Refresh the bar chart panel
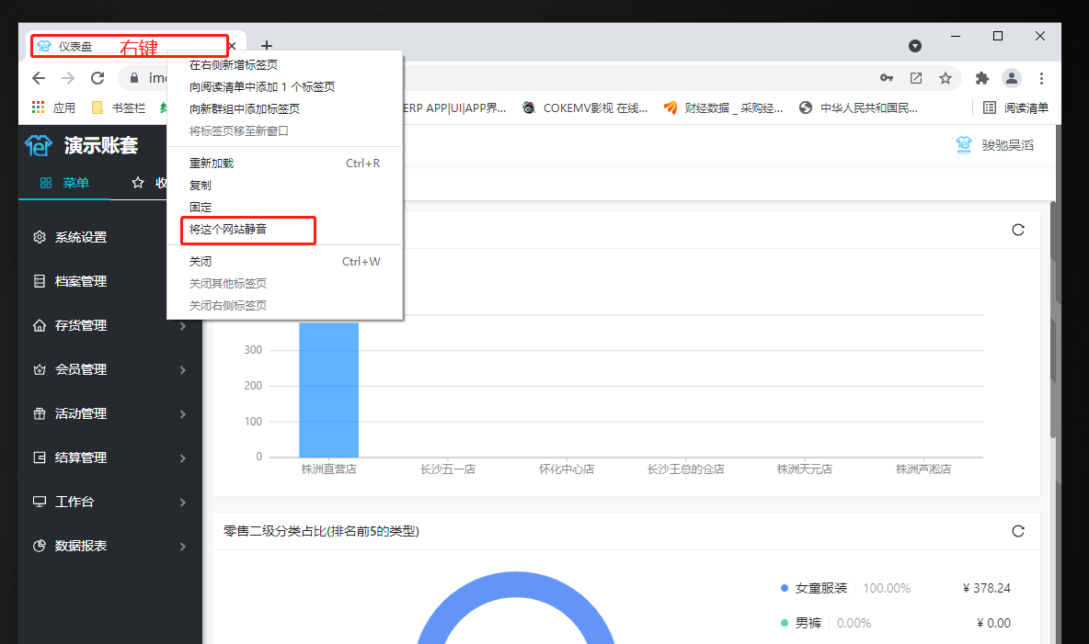Screen dimensions: 1089x644 click(1018, 230)
